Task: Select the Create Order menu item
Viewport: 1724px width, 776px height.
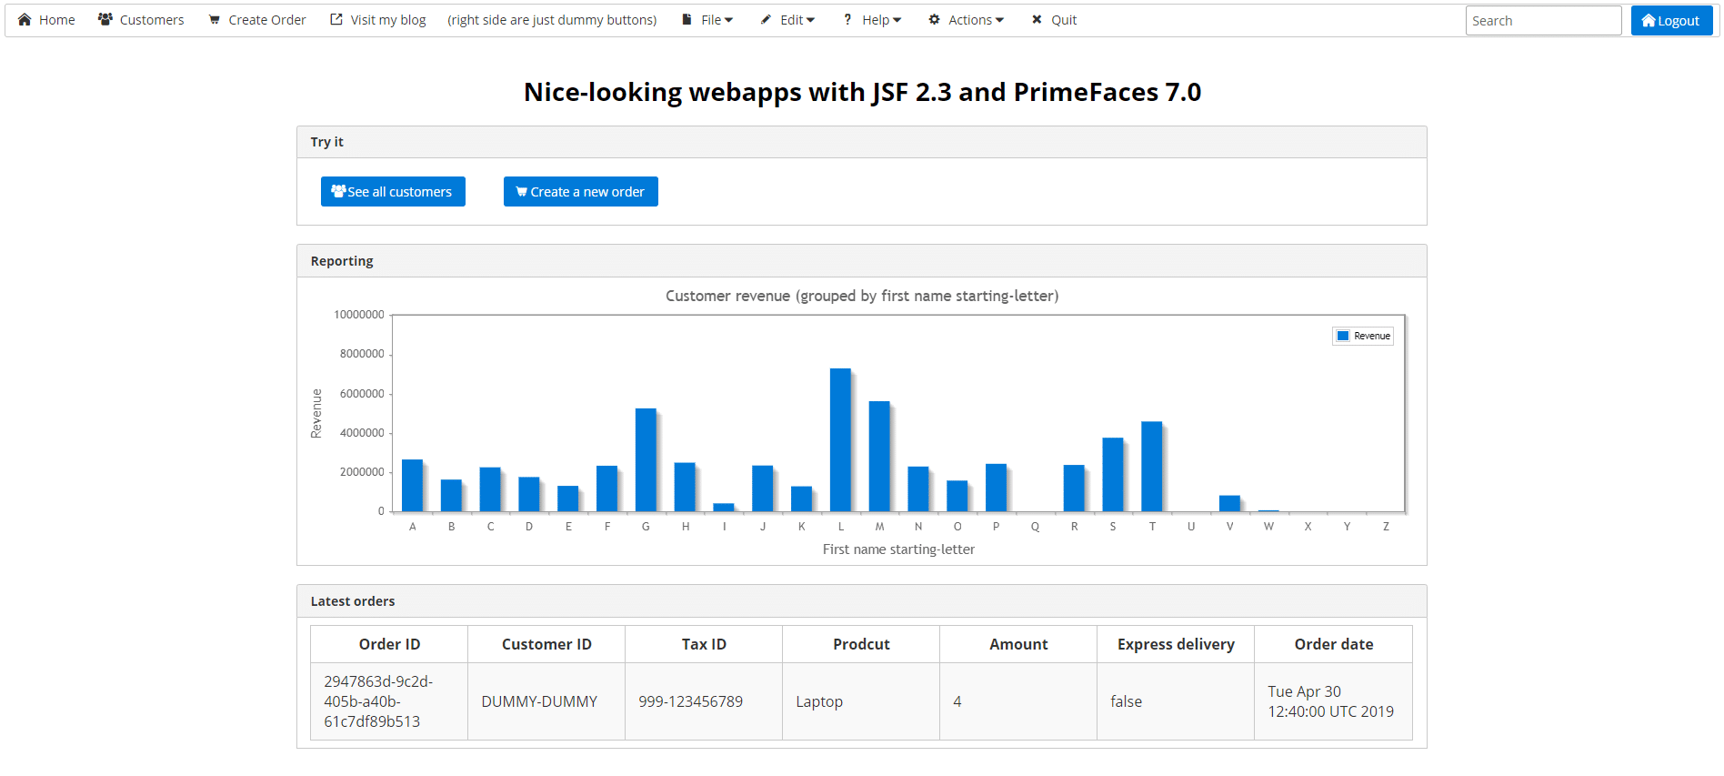Action: [257, 20]
